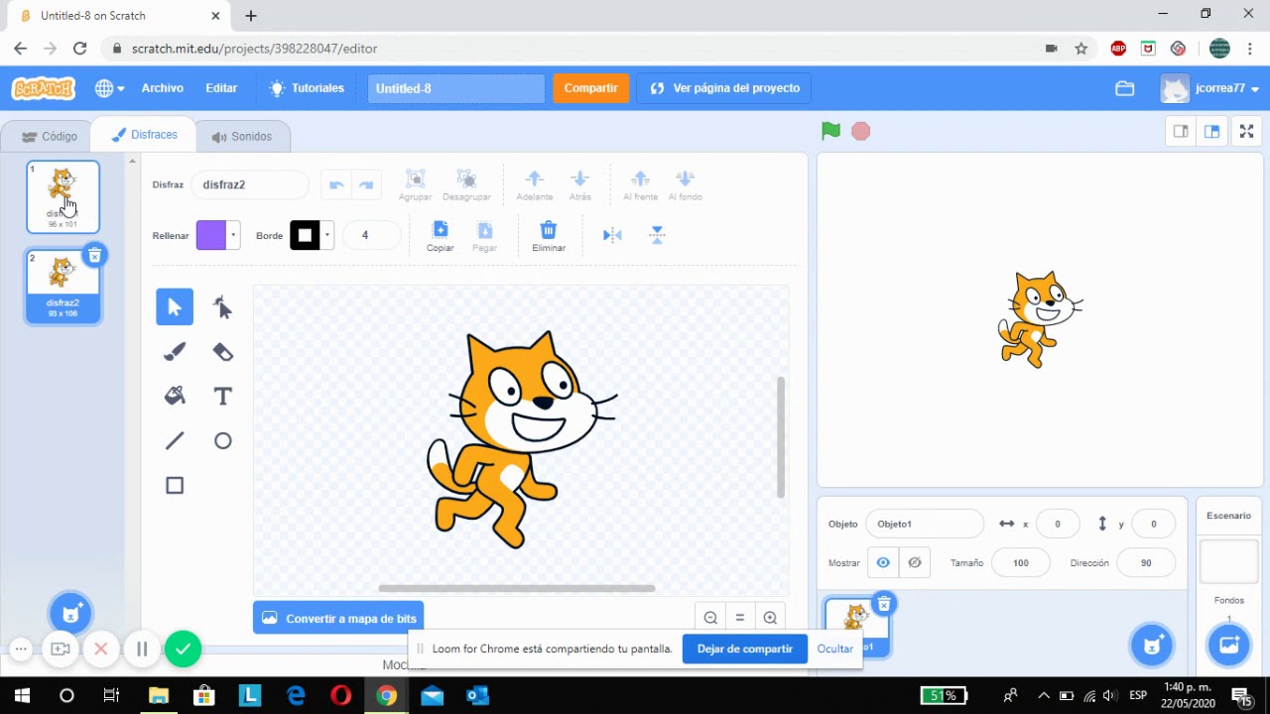Click the red stop button
The image size is (1270, 714).
point(860,131)
